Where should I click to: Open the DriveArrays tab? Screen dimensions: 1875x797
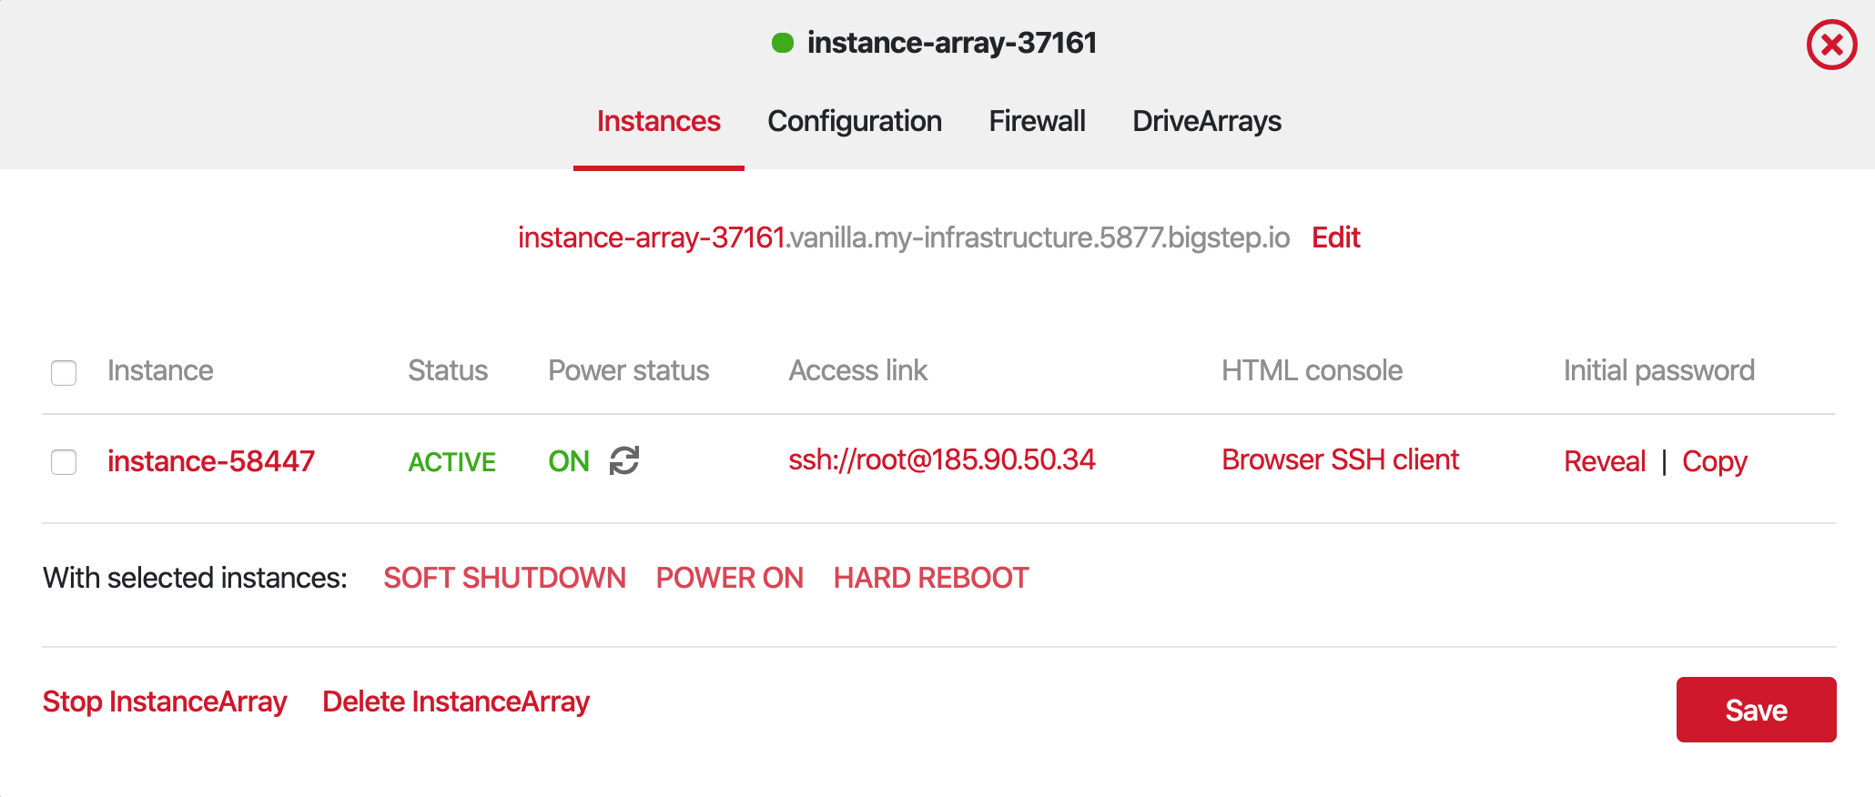click(1206, 122)
